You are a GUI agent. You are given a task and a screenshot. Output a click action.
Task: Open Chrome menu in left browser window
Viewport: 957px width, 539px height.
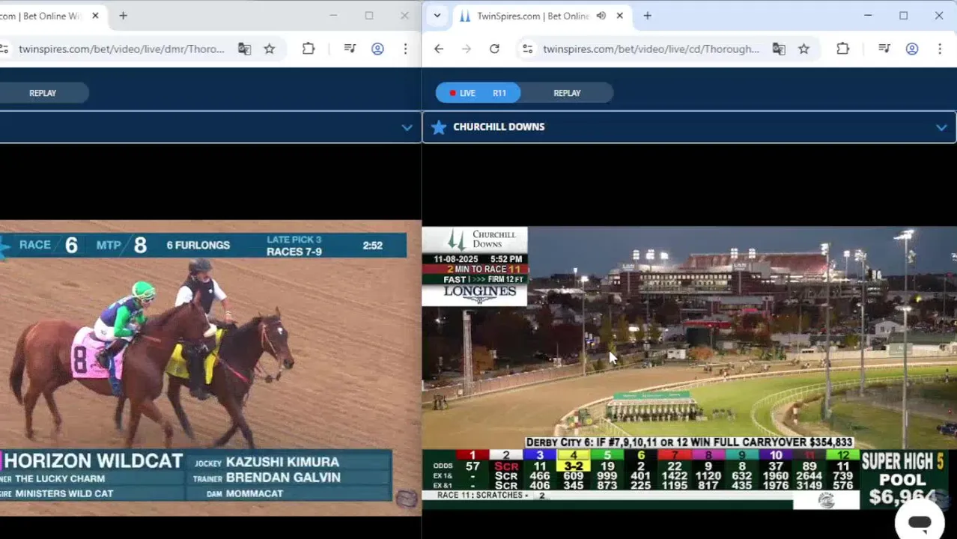click(x=405, y=49)
